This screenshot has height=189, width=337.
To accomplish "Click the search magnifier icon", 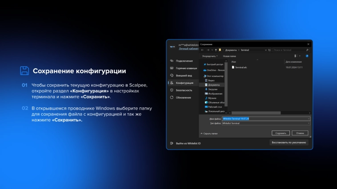I will 307,50.
